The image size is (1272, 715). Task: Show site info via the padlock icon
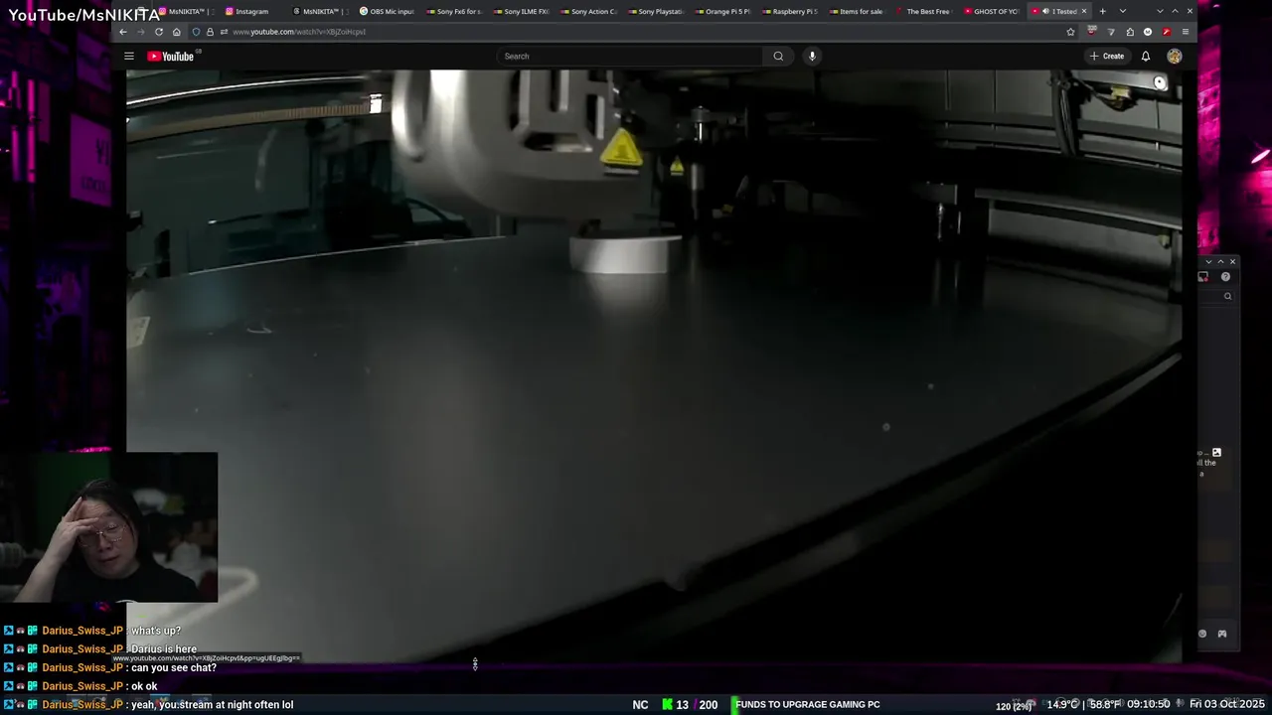point(210,32)
